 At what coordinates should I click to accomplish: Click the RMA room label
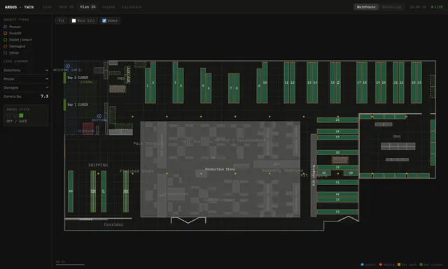pos(397,137)
